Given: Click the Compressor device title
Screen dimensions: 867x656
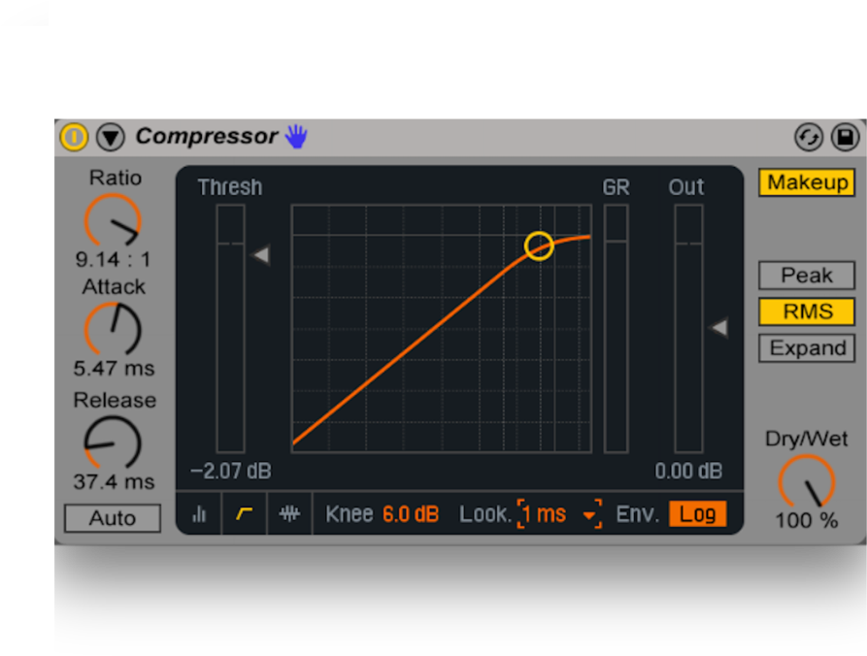Looking at the screenshot, I should pos(207,137).
